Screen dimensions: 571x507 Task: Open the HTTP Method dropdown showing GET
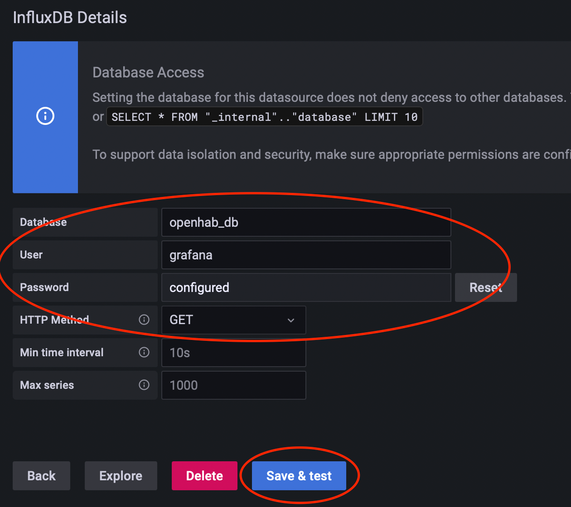[233, 320]
